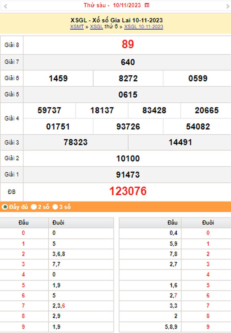The width and height of the screenshot is (231, 333).
Task: Open the 'XSGL 10-11-2023' link
Action: point(144,27)
